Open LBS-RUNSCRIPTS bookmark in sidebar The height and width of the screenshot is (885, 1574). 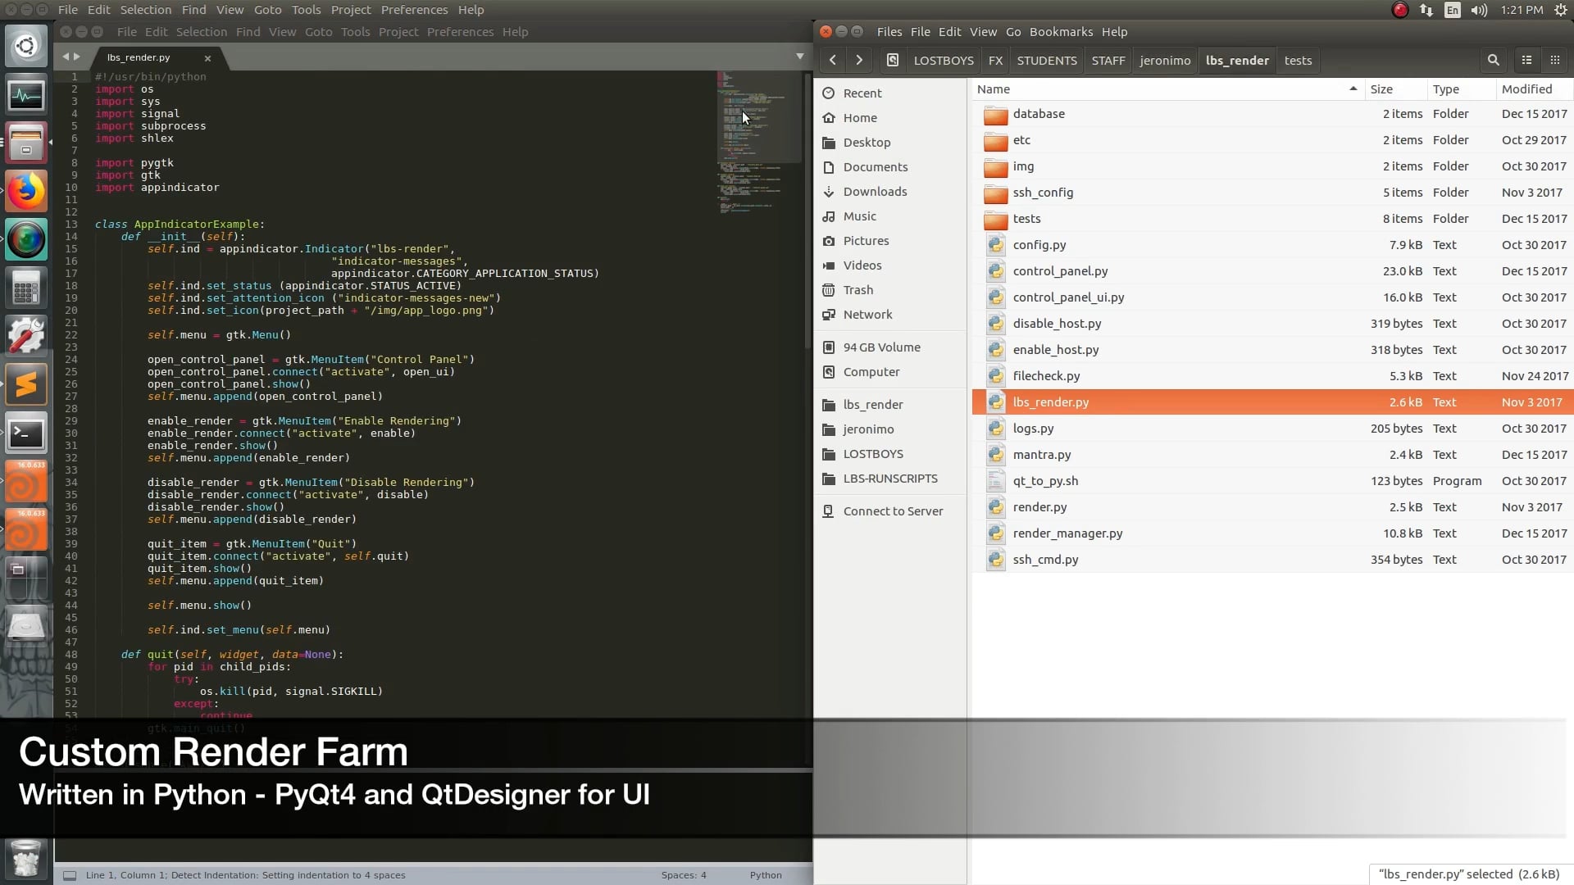[x=889, y=479]
